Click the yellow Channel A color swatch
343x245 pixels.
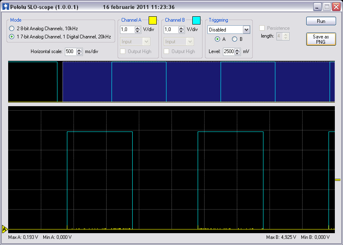point(153,20)
